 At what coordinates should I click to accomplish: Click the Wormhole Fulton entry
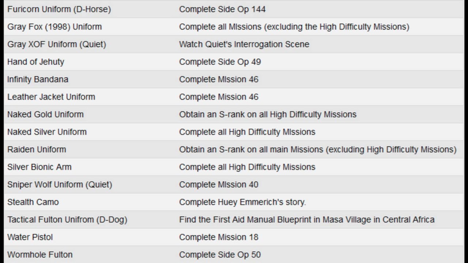(x=40, y=255)
